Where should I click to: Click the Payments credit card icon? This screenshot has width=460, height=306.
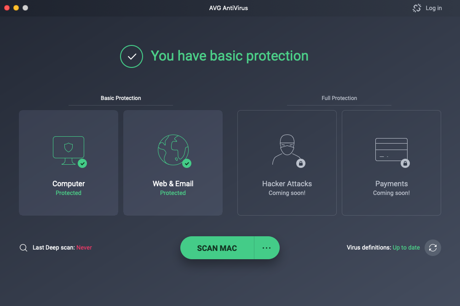[x=391, y=150]
